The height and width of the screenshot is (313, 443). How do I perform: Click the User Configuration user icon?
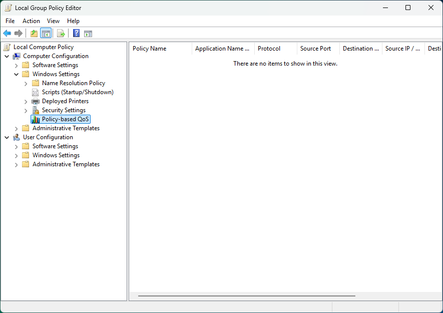pyautogui.click(x=17, y=137)
